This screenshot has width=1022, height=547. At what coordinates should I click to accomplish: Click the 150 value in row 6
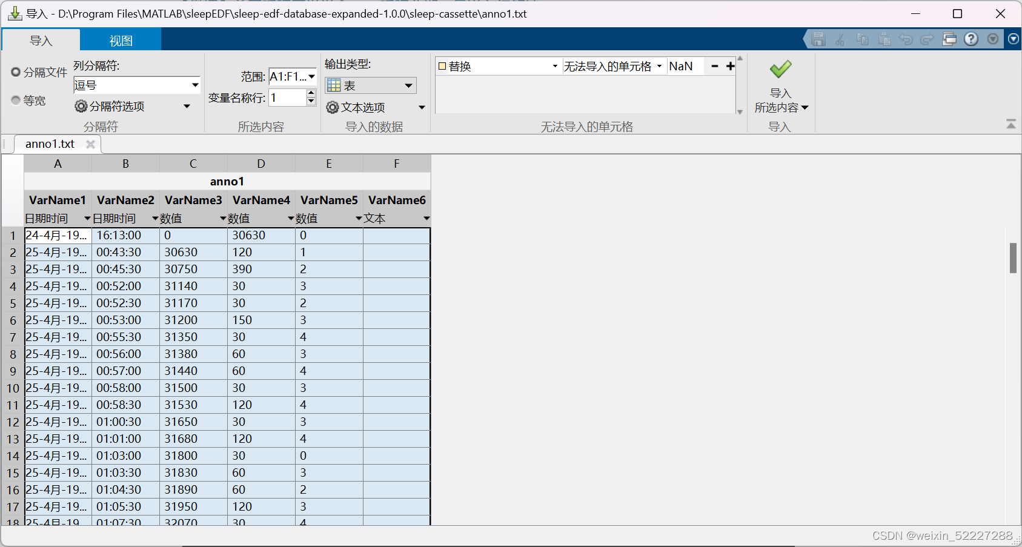click(x=261, y=320)
